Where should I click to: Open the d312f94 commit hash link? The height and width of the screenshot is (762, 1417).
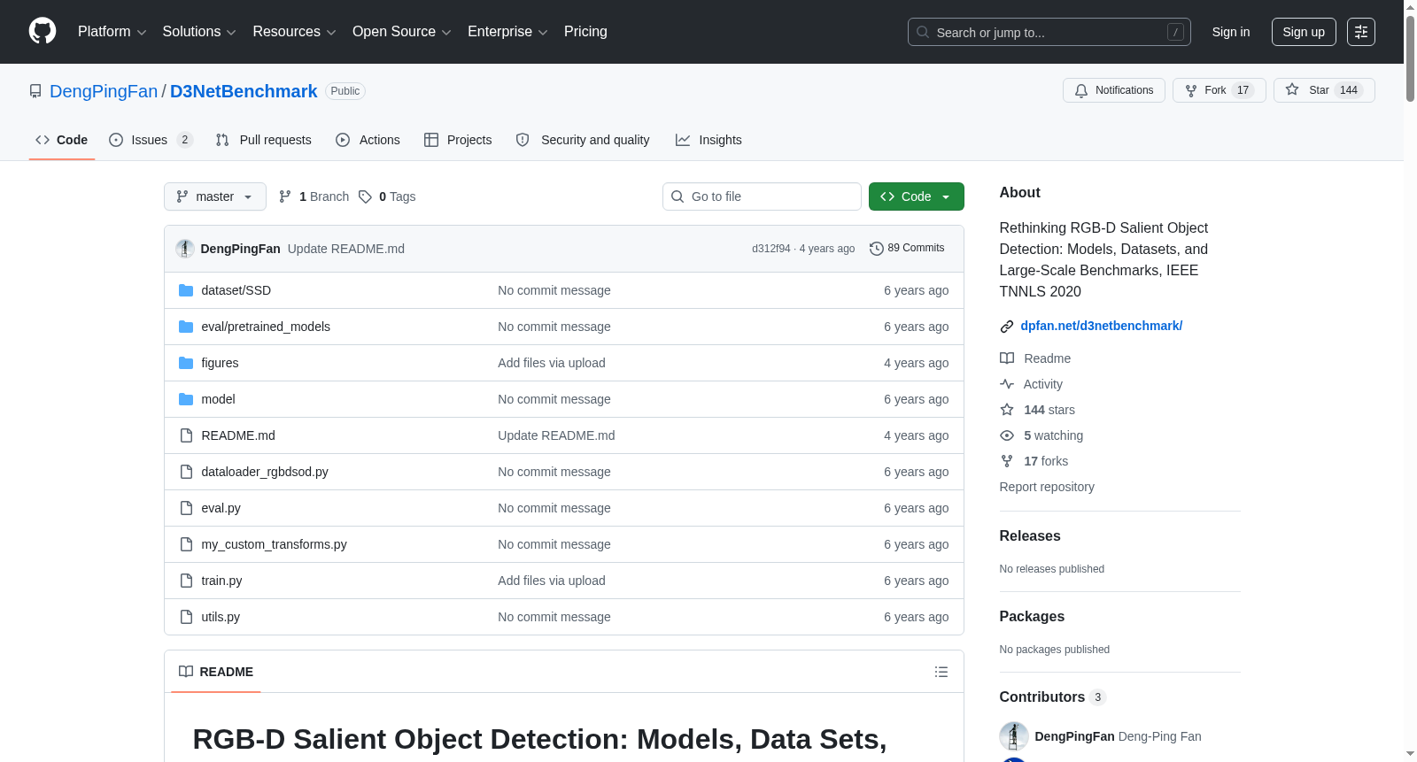click(771, 249)
